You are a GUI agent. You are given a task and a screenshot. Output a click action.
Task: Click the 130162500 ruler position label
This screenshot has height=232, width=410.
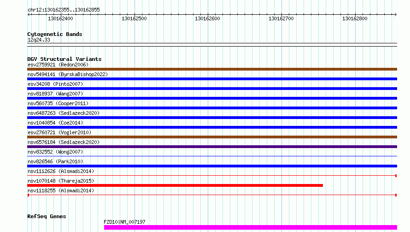pyautogui.click(x=134, y=18)
